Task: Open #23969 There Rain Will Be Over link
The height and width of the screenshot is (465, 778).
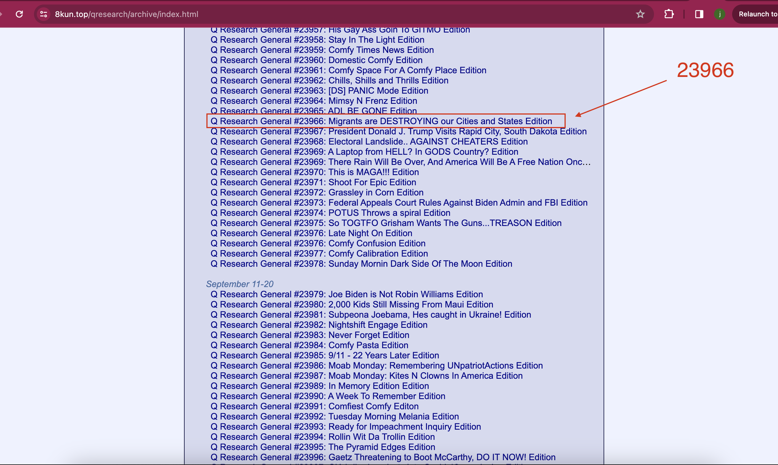Action: (400, 162)
